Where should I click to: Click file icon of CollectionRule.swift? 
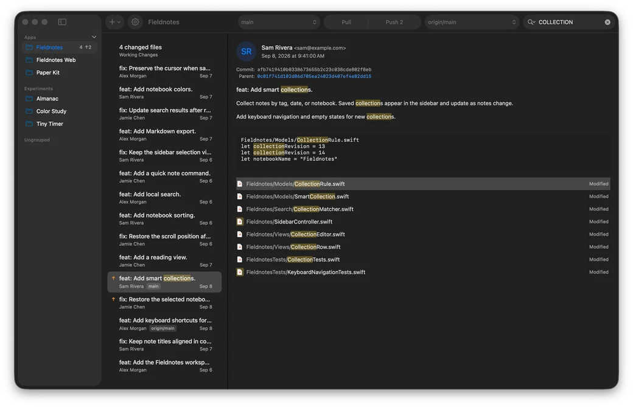point(240,184)
